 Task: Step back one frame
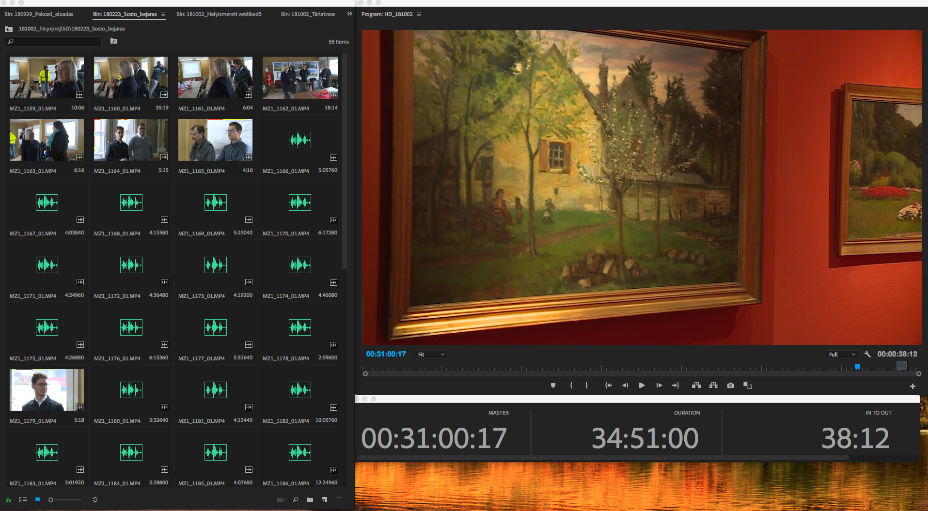[x=625, y=386]
